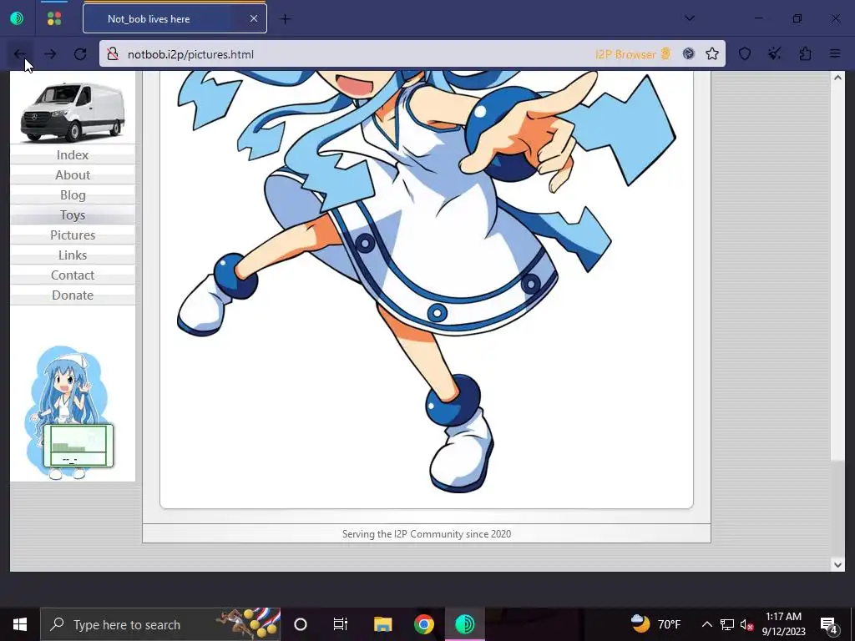Navigate to the Contact page
The image size is (855, 641).
73,275
